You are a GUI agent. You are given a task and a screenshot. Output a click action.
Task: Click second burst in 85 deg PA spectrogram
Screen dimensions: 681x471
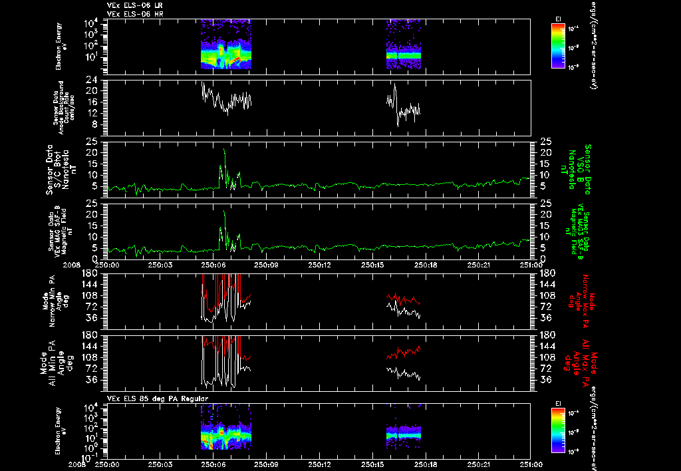pos(404,426)
